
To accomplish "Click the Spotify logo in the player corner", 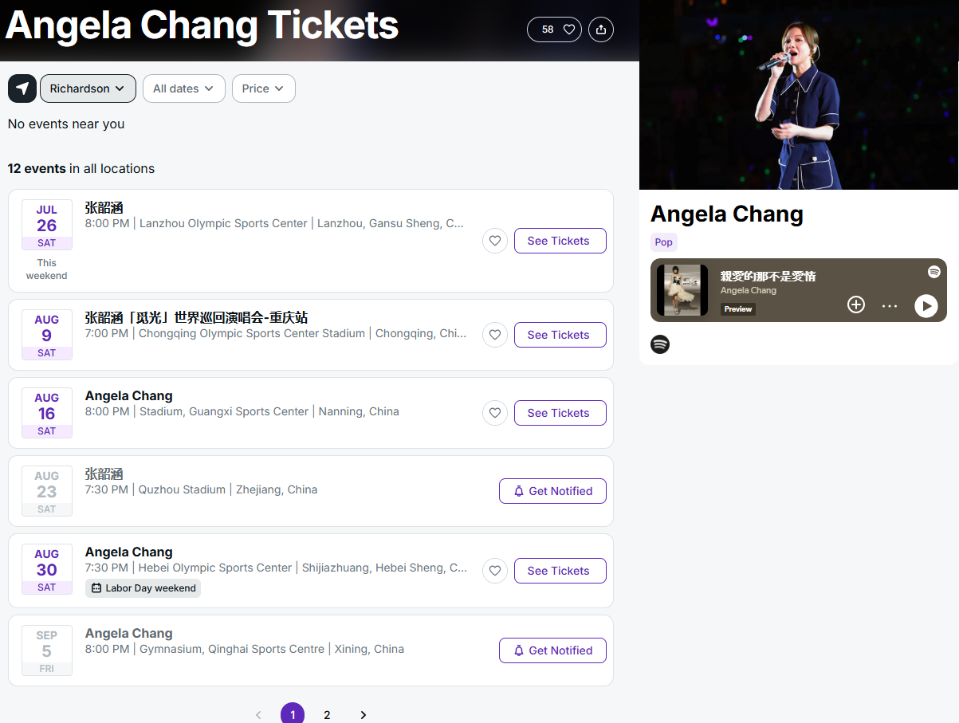I will tap(934, 272).
